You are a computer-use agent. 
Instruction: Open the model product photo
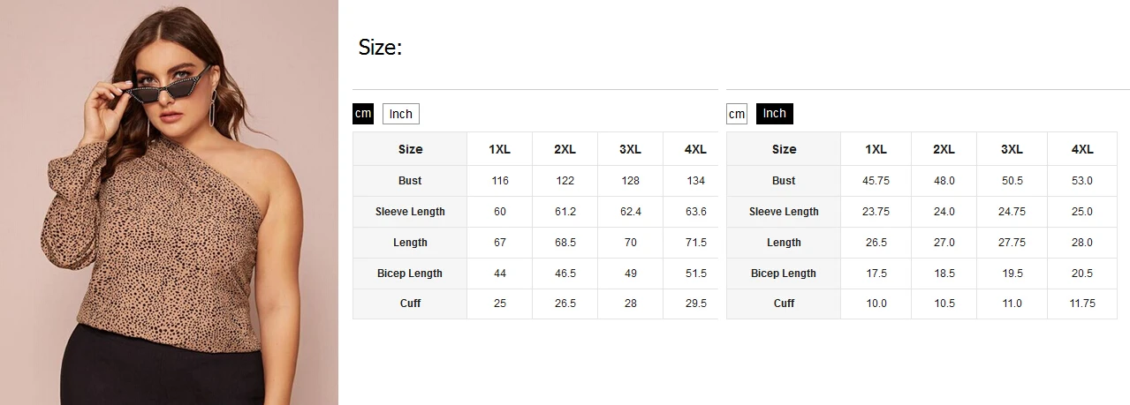tap(169, 202)
